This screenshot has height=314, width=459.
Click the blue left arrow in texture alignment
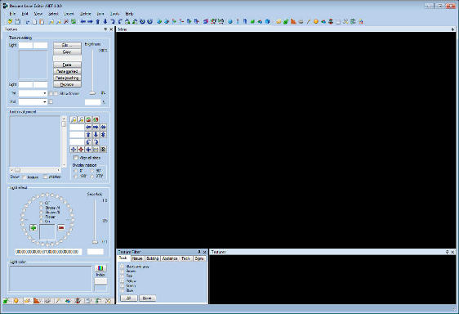coord(88,127)
